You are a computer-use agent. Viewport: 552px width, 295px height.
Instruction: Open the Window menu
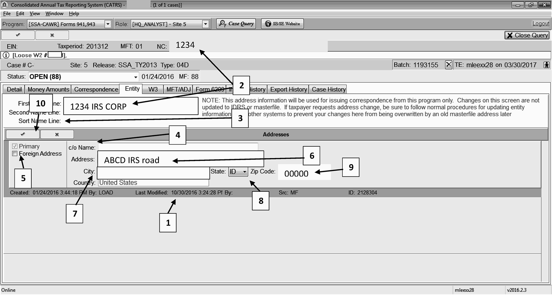54,14
